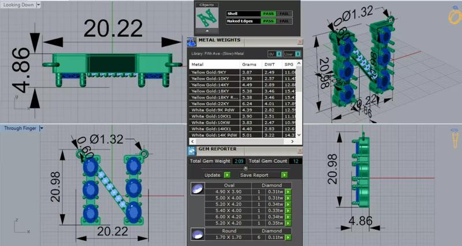Click the 6.00 X 4.20 oval size cell
The image size is (462, 246).
click(x=228, y=217)
